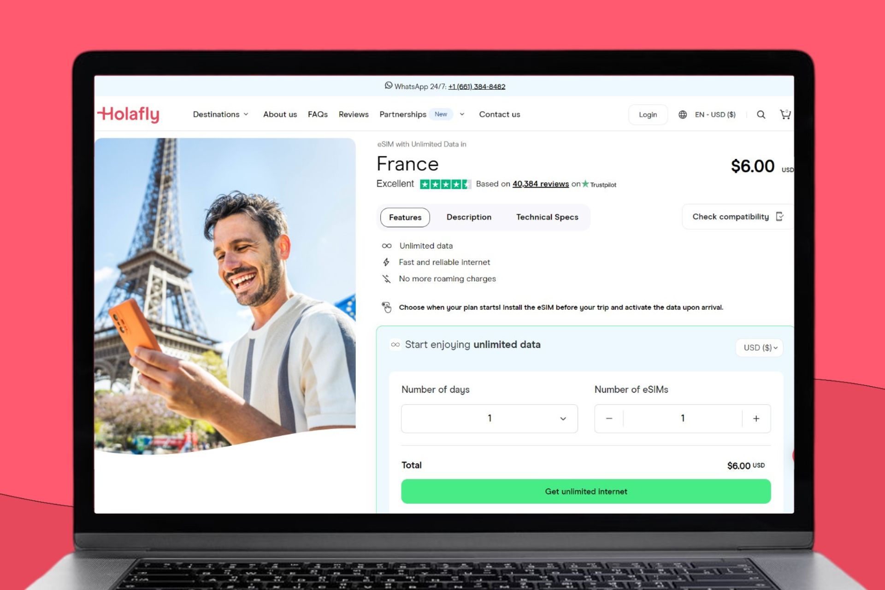The image size is (885, 590).
Task: Select number of days dropdown
Action: pos(489,418)
